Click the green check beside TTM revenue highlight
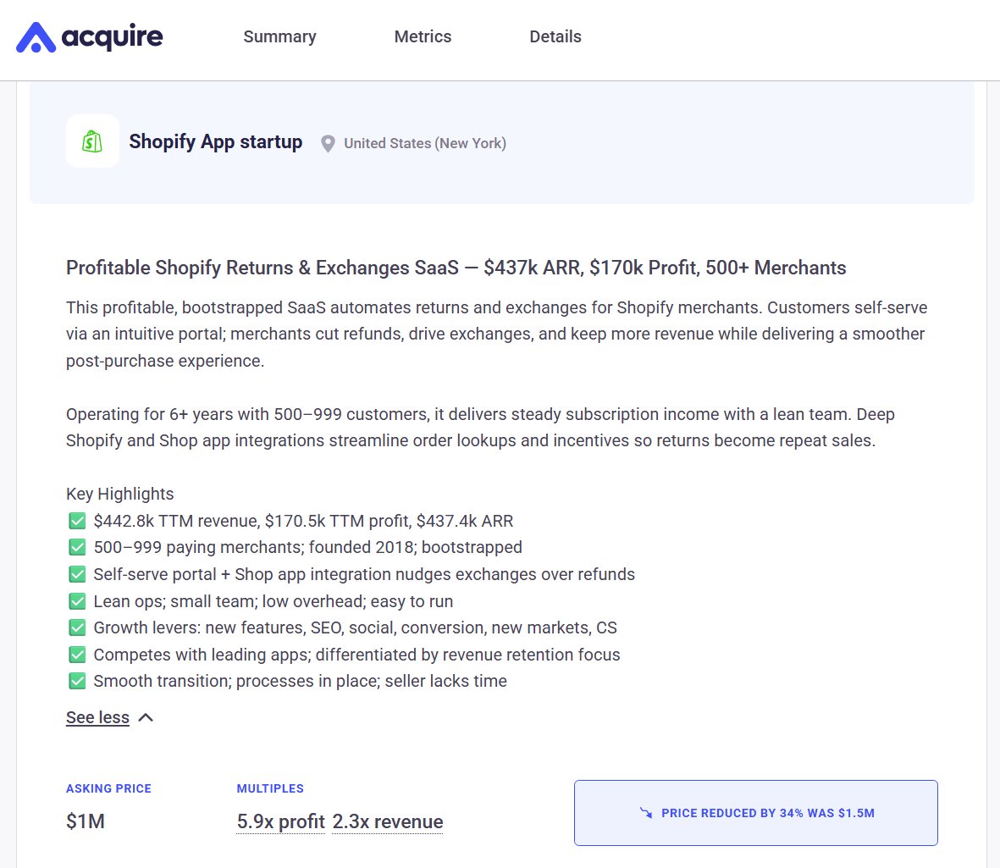 point(77,521)
